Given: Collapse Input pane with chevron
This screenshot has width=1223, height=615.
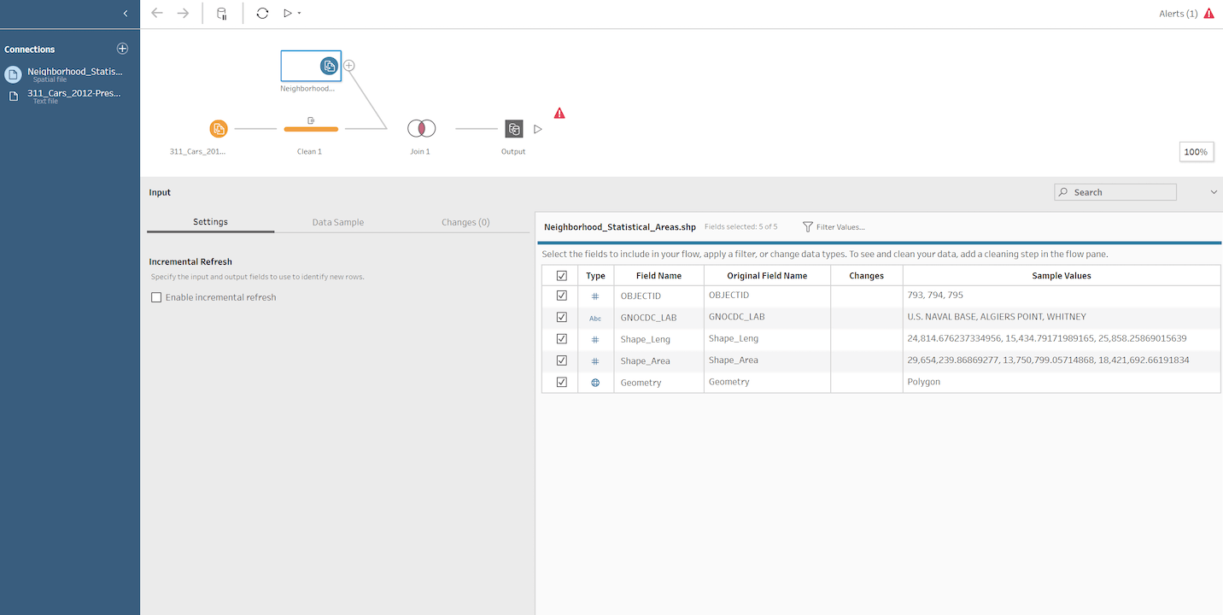Looking at the screenshot, I should tap(1214, 192).
